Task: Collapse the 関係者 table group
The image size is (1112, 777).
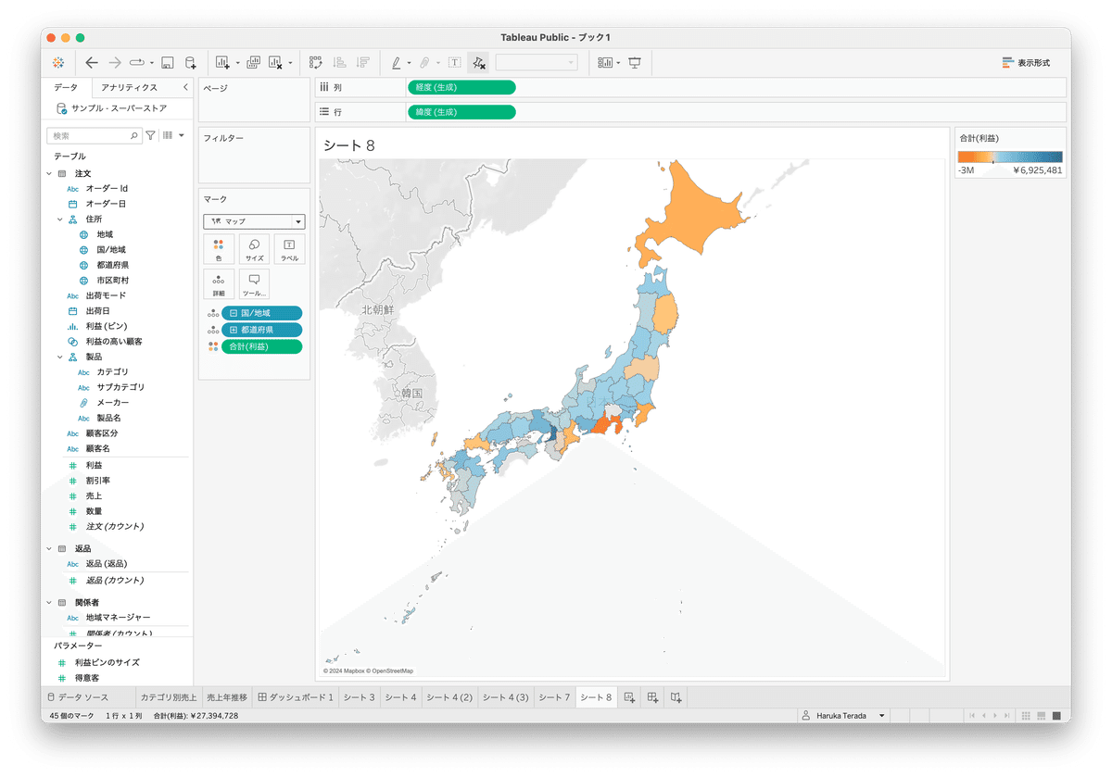Action: click(x=50, y=602)
